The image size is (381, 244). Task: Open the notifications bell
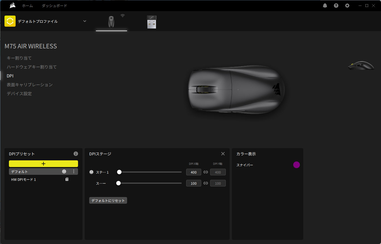point(325,6)
